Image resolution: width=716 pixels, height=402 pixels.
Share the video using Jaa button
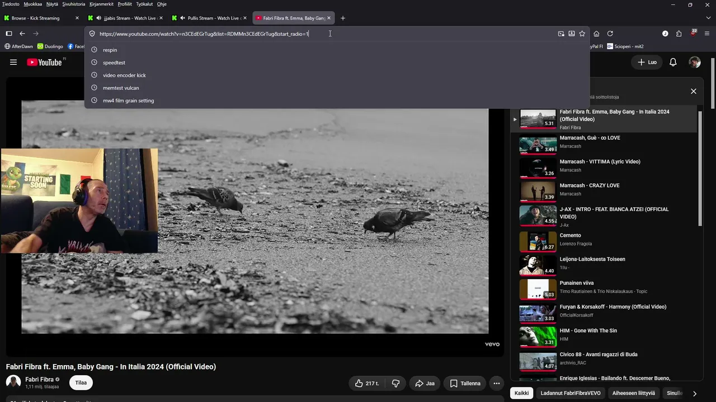click(x=425, y=384)
